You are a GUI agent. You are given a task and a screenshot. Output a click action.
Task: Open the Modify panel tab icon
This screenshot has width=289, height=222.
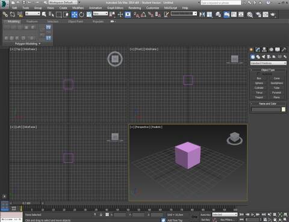coord(258,49)
